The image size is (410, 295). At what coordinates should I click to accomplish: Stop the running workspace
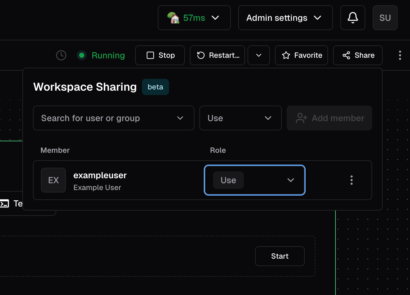click(x=160, y=55)
